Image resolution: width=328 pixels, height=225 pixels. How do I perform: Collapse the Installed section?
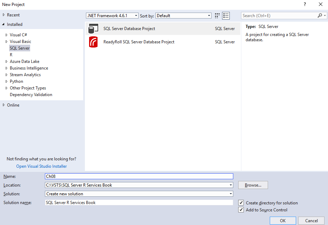(x=4, y=24)
